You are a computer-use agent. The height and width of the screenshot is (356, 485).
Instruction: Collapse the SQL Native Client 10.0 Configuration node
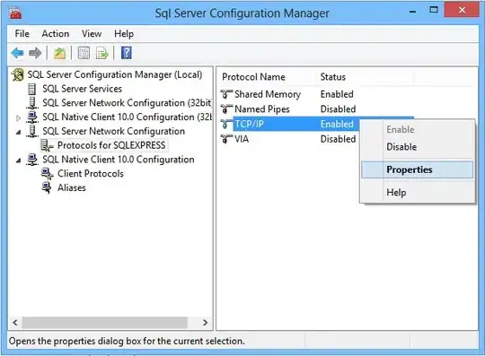(x=19, y=161)
